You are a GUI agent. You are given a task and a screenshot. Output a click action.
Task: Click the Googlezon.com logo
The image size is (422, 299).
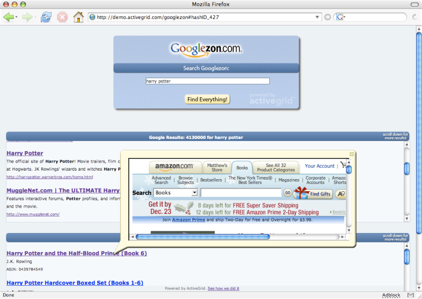pos(206,50)
